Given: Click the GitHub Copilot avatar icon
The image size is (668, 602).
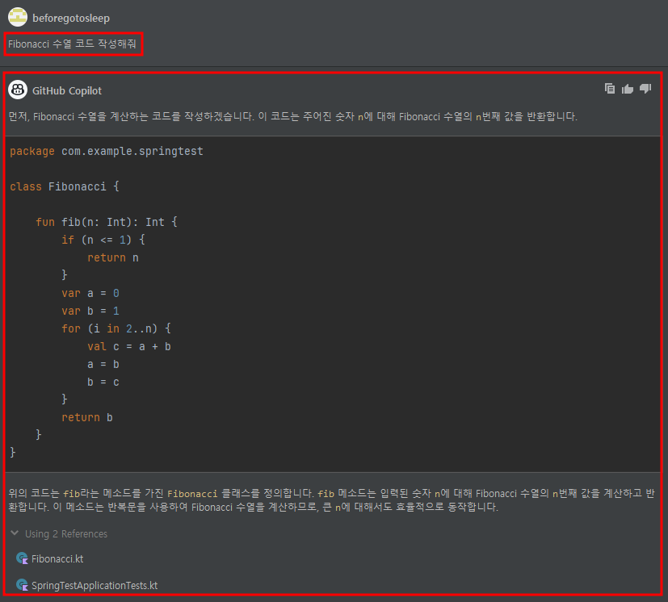Looking at the screenshot, I should [18, 90].
